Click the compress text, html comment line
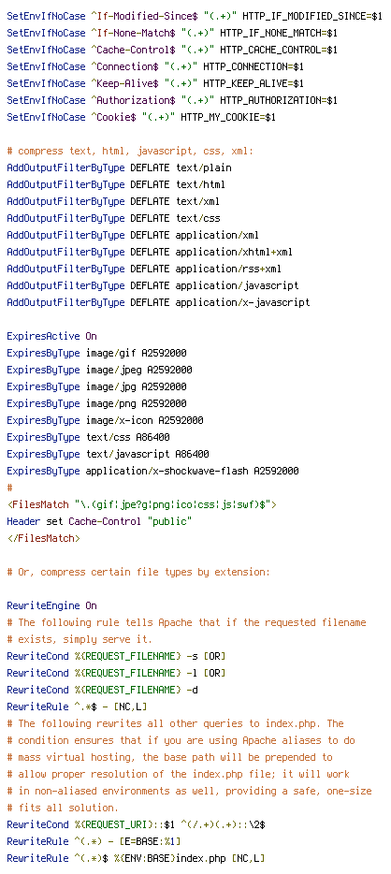This screenshot has height=874, width=391. pyautogui.click(x=130, y=151)
